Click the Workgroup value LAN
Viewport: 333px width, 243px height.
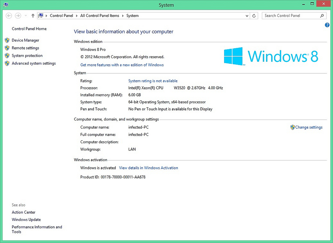[x=132, y=149]
